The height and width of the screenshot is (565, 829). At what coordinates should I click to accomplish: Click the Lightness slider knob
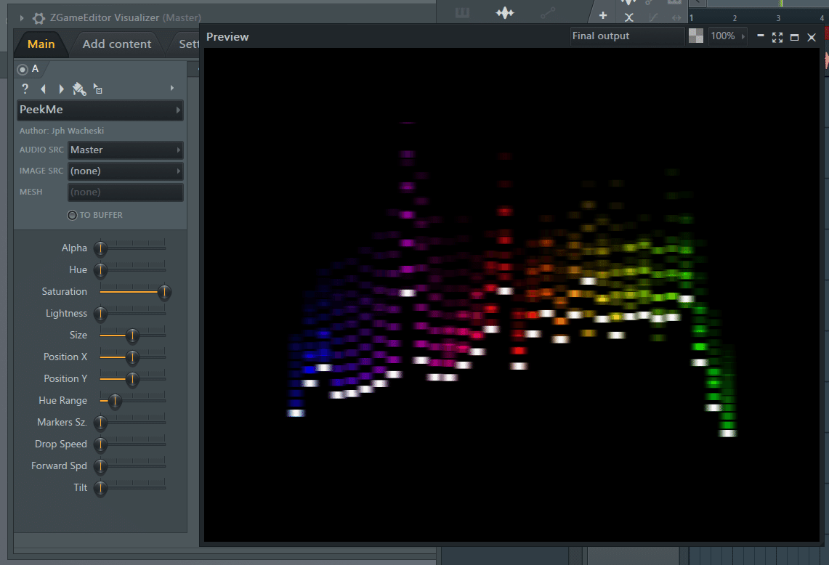coord(100,314)
